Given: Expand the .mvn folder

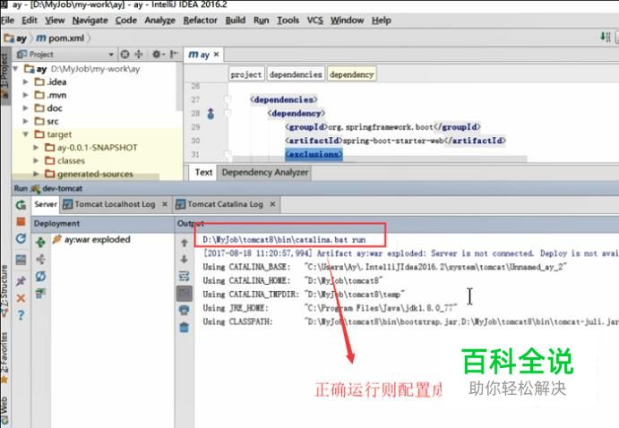Looking at the screenshot, I should (26, 95).
